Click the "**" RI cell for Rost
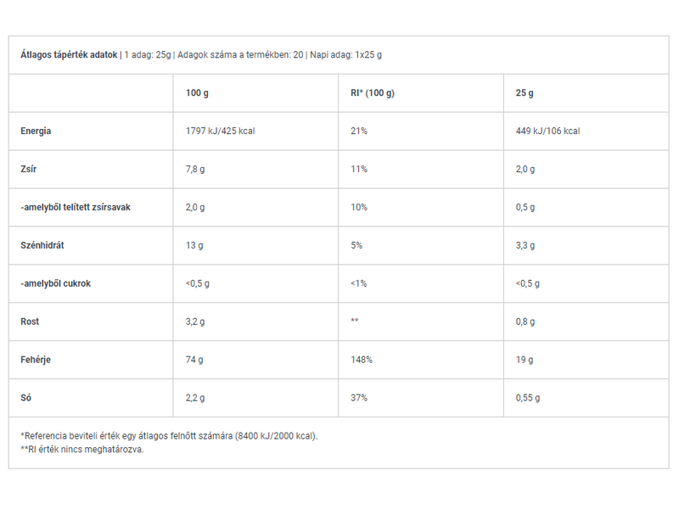The width and height of the screenshot is (679, 509). pos(355,322)
